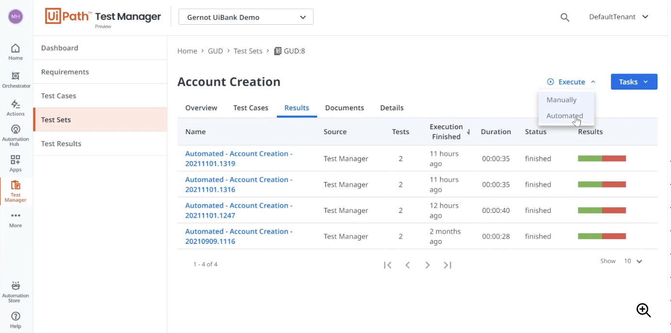The height and width of the screenshot is (333, 671).
Task: Open Dashboard in the side menu
Action: [x=100, y=48]
